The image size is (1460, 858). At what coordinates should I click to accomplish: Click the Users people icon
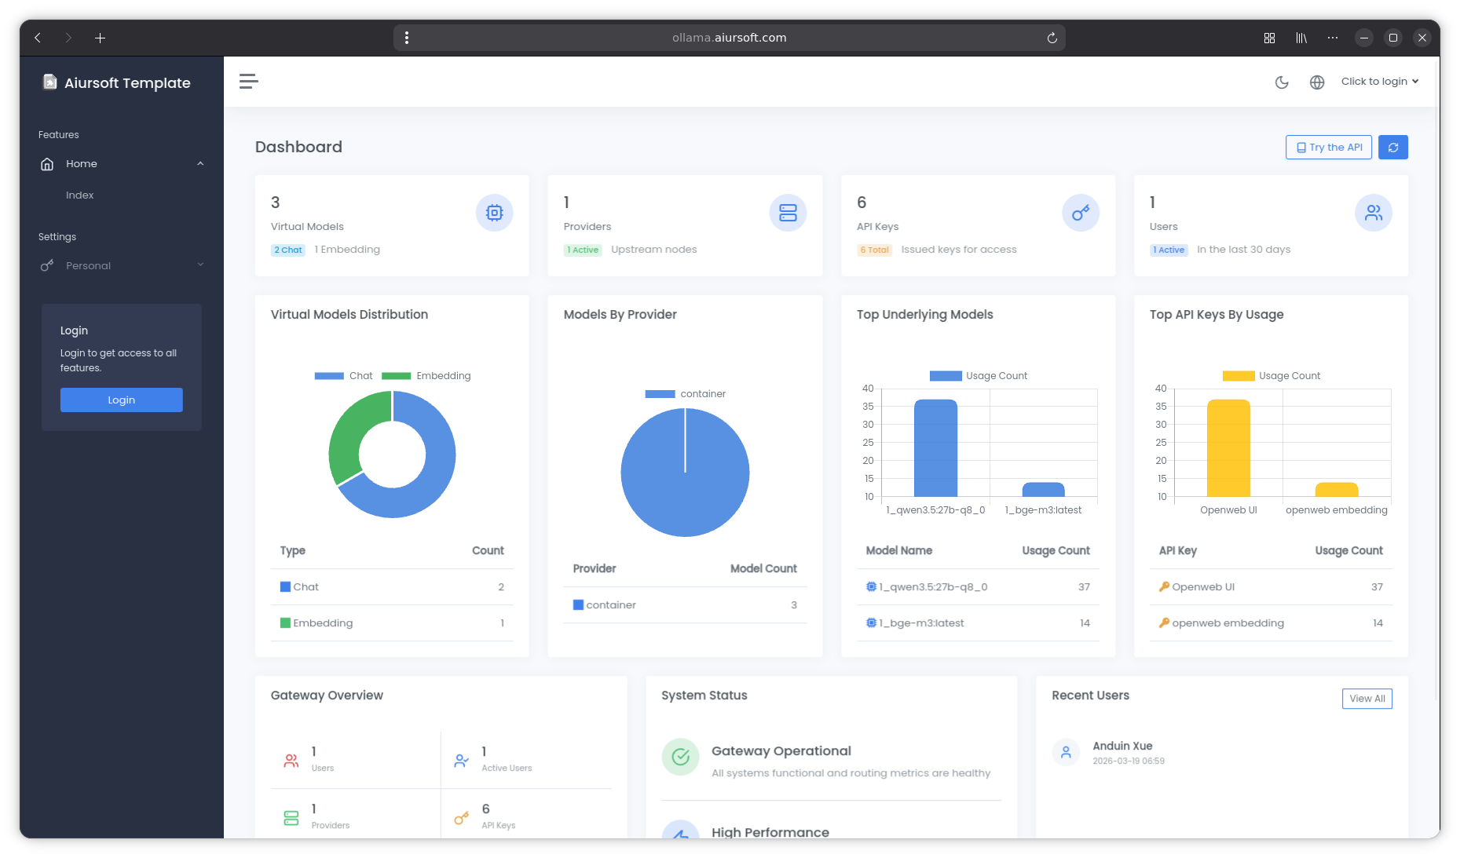1373,213
